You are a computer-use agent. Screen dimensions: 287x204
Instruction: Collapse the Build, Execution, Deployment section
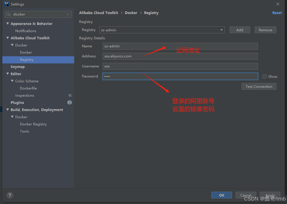click(x=8, y=110)
